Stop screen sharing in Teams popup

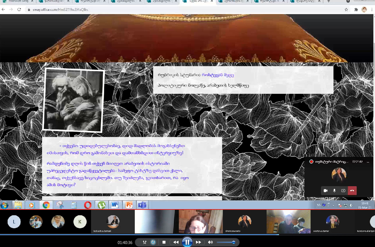[343, 191]
